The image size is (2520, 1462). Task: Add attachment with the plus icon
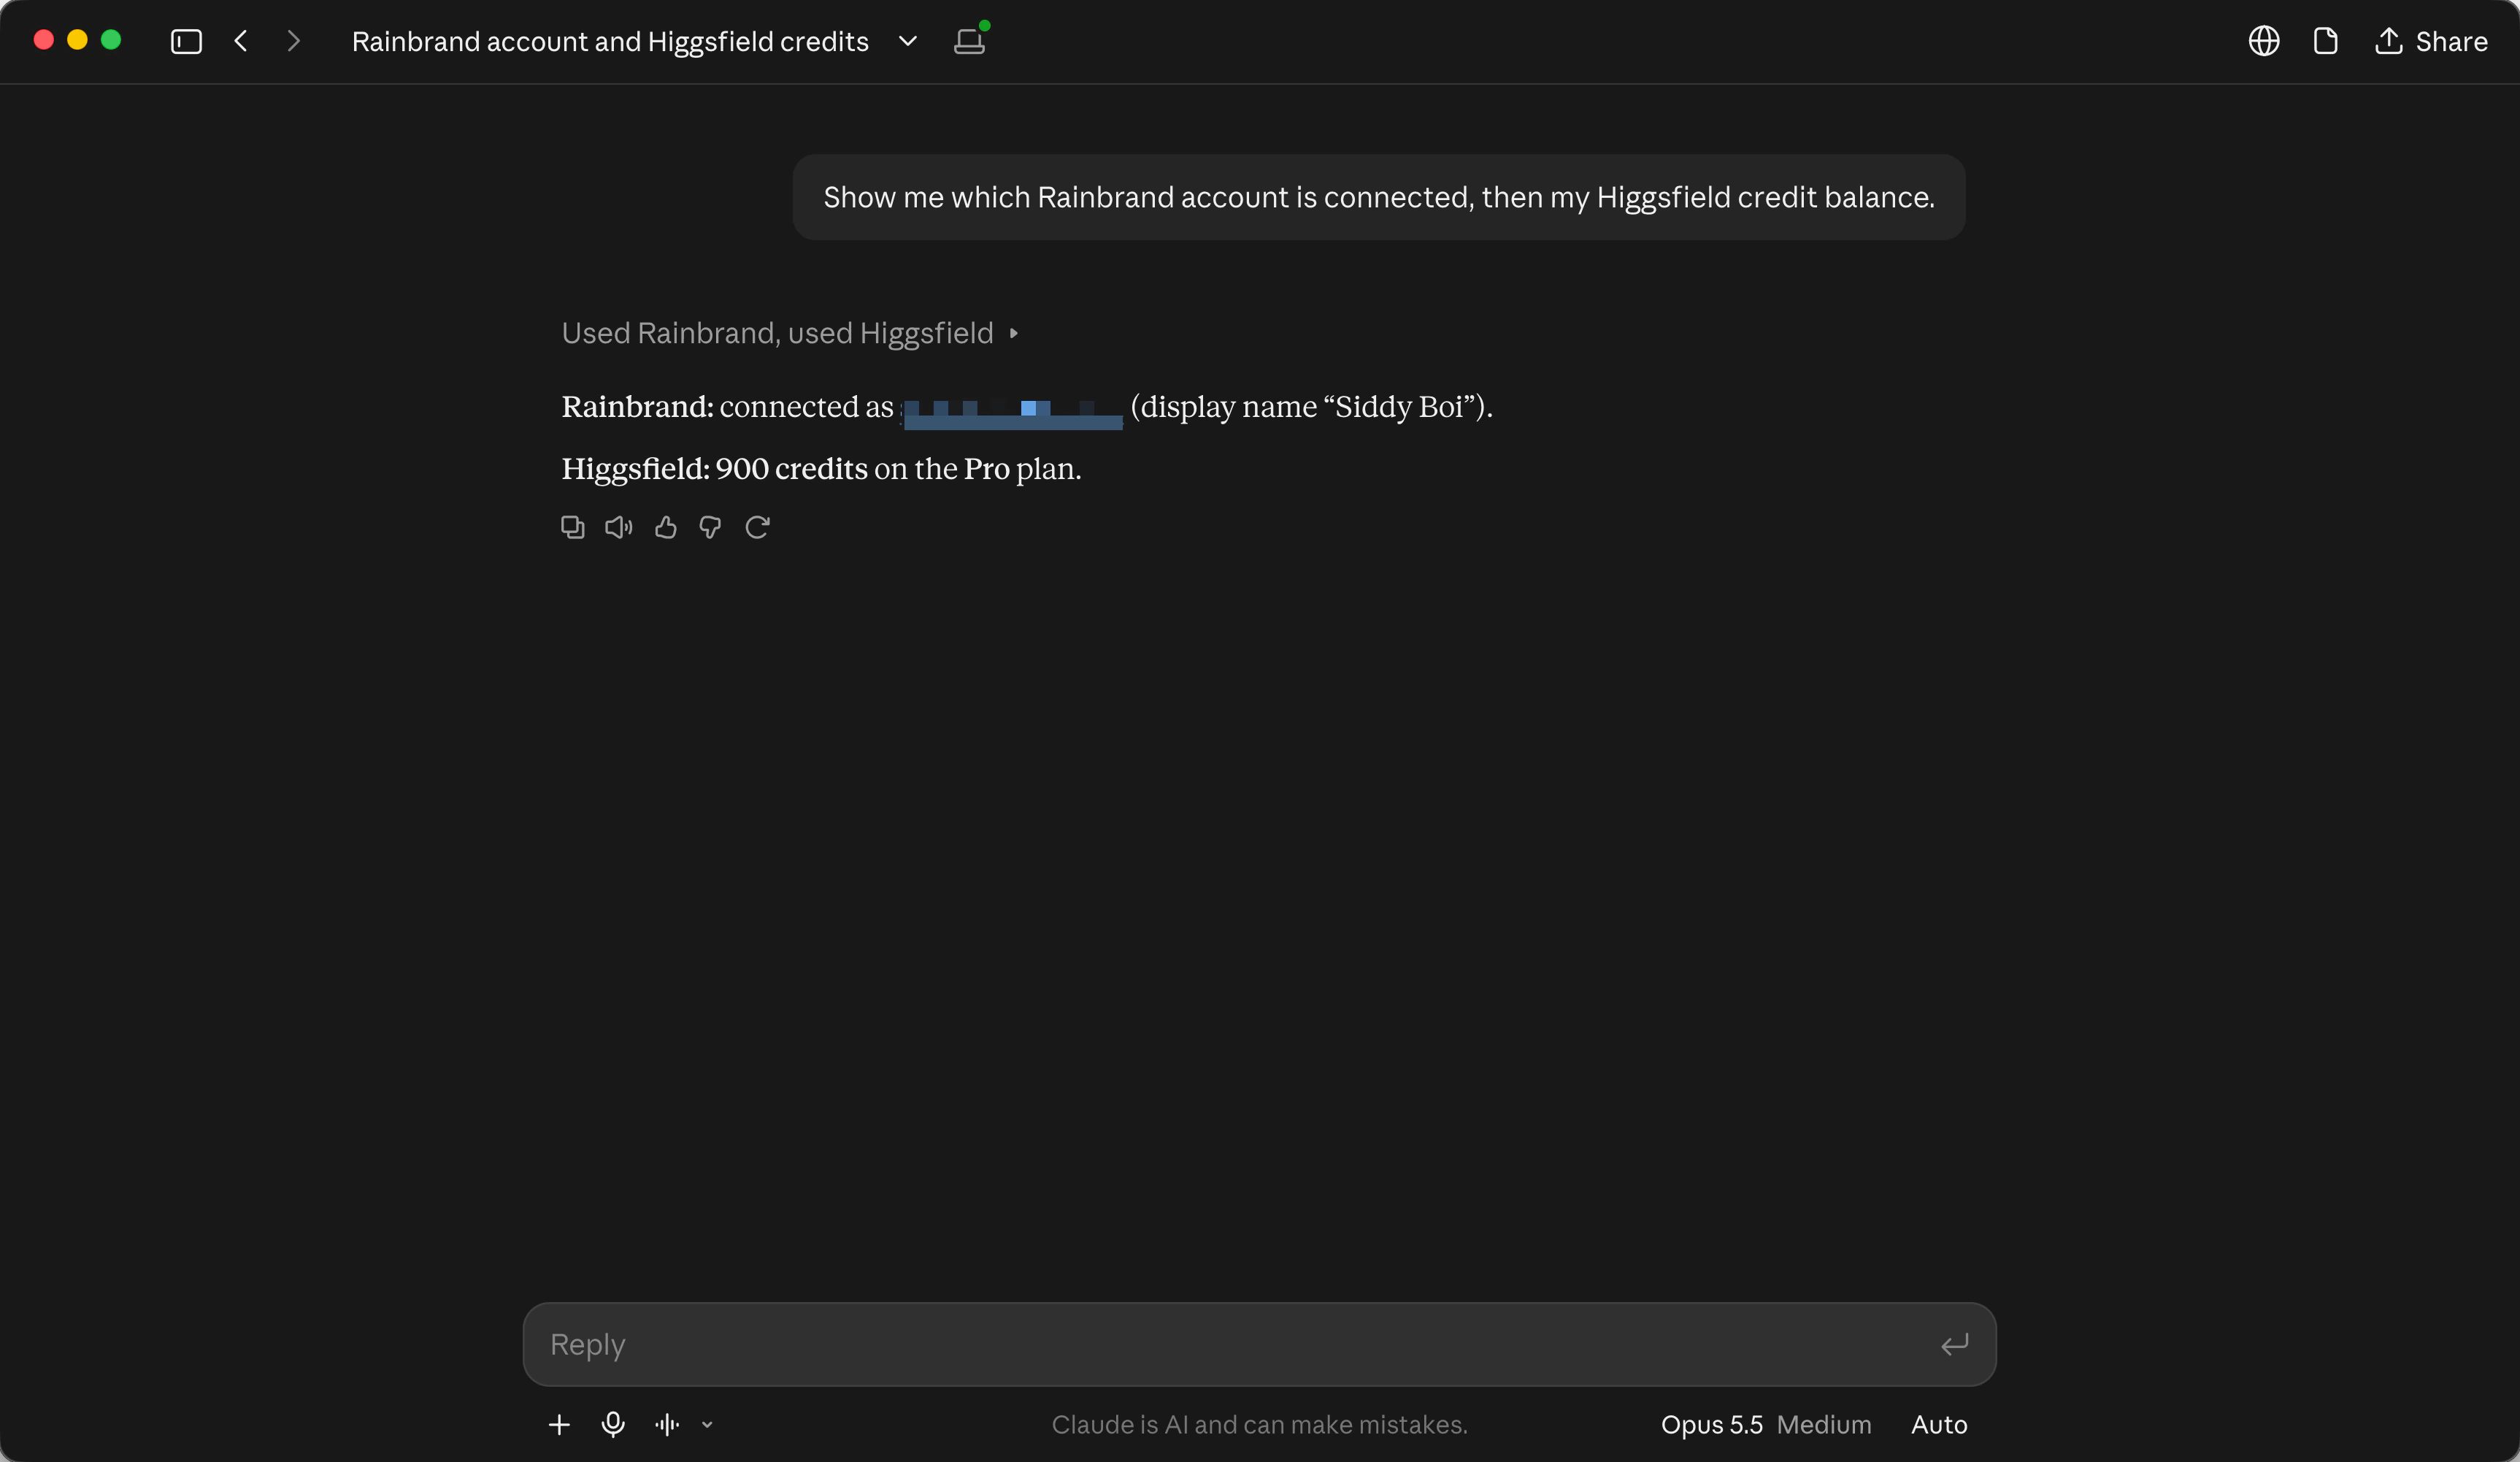(x=560, y=1424)
